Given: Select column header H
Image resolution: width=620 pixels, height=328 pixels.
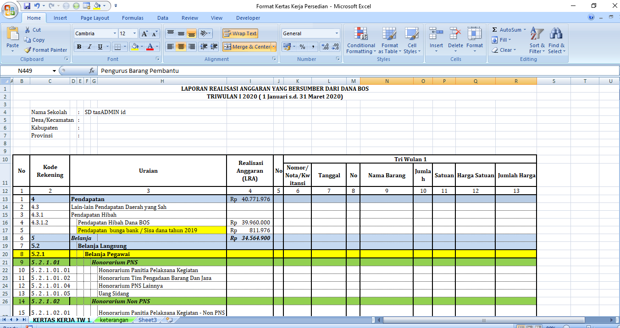Looking at the screenshot, I should pyautogui.click(x=162, y=81).
